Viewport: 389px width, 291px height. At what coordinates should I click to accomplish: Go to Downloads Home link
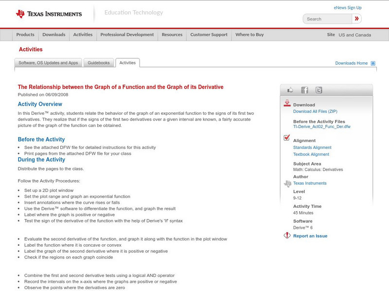351,63
